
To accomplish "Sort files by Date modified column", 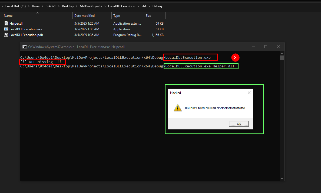I will (x=84, y=16).
